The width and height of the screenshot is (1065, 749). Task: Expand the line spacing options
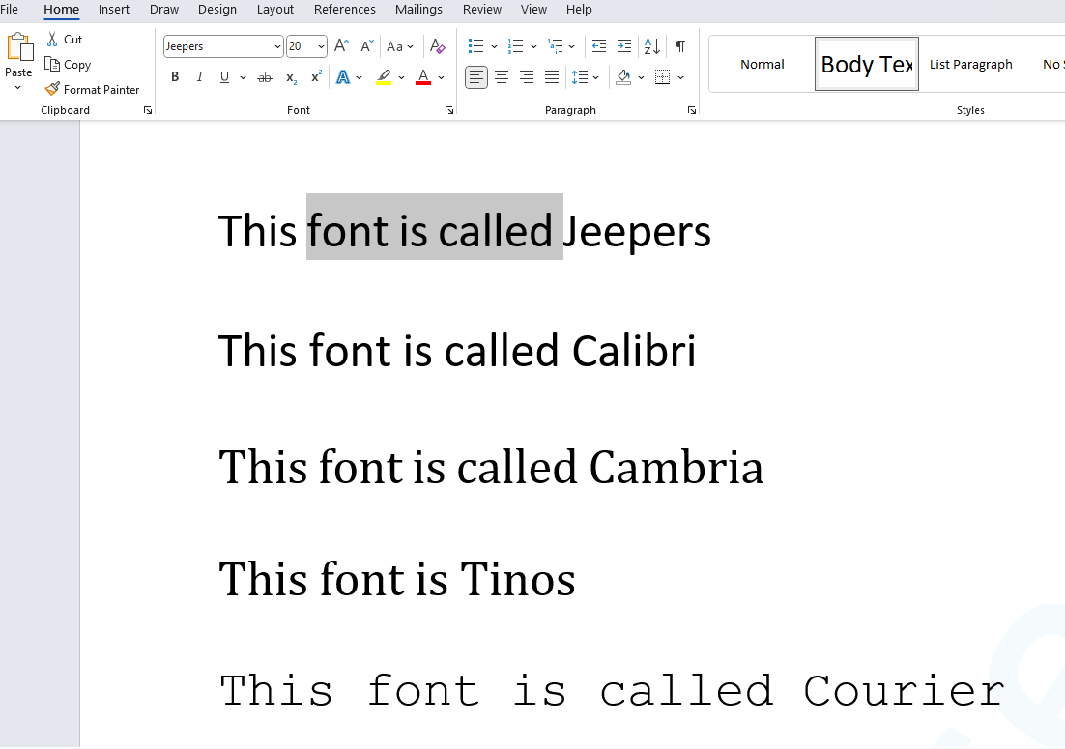pyautogui.click(x=596, y=77)
